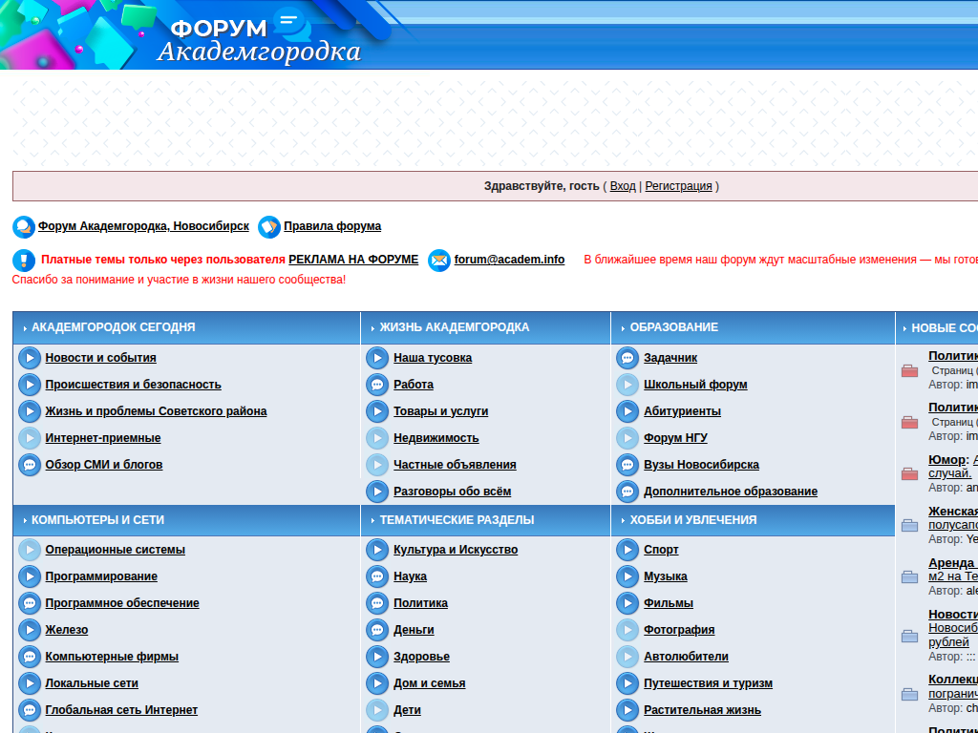Select the АКАДЕМГОРОДОК СЕГОДНЯ category header
978x733 pixels.
113,327
